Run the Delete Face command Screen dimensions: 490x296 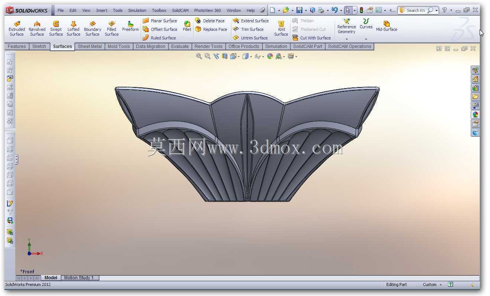click(210, 21)
